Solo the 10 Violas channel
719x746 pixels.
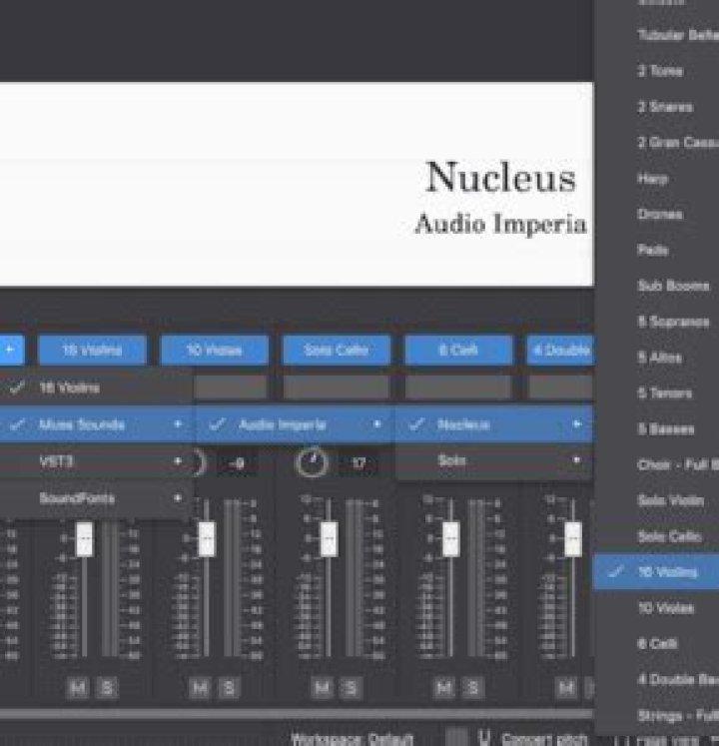(230, 688)
